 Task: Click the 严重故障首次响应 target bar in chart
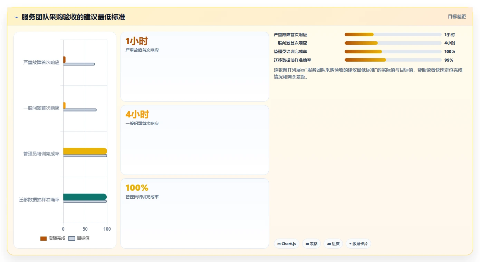(79, 64)
